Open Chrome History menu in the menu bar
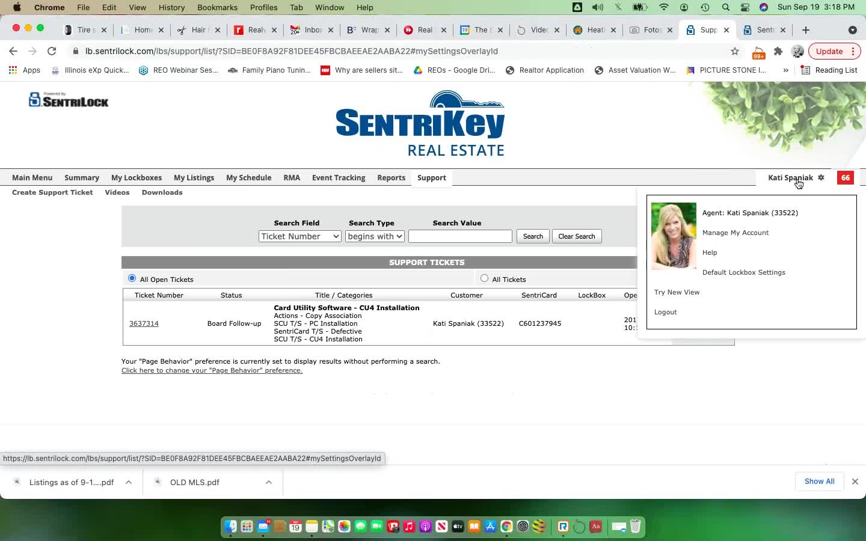The height and width of the screenshot is (541, 866). pyautogui.click(x=171, y=7)
